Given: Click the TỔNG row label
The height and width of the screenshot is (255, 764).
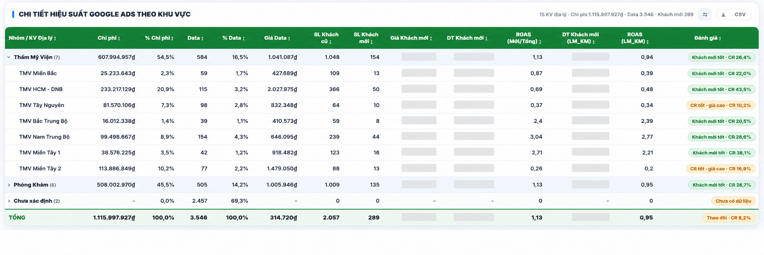Looking at the screenshot, I should click(x=17, y=218).
